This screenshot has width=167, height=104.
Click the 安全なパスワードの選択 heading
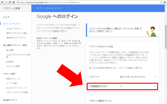click(x=47, y=38)
